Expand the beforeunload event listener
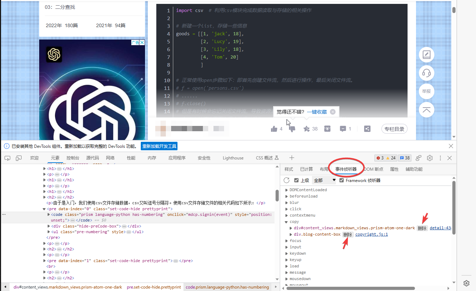Screen dimensions: 476x291 287,196
